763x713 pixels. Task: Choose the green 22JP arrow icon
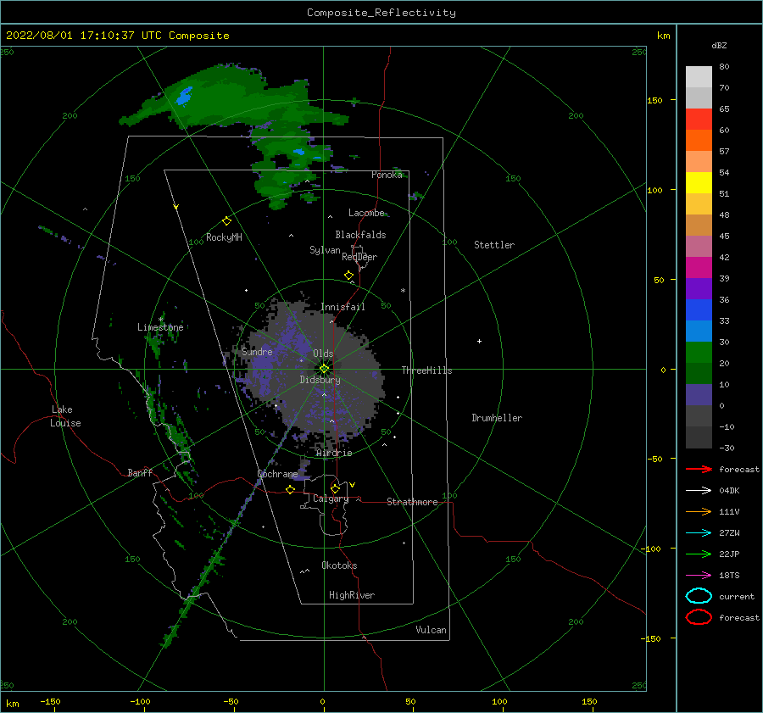coord(699,554)
